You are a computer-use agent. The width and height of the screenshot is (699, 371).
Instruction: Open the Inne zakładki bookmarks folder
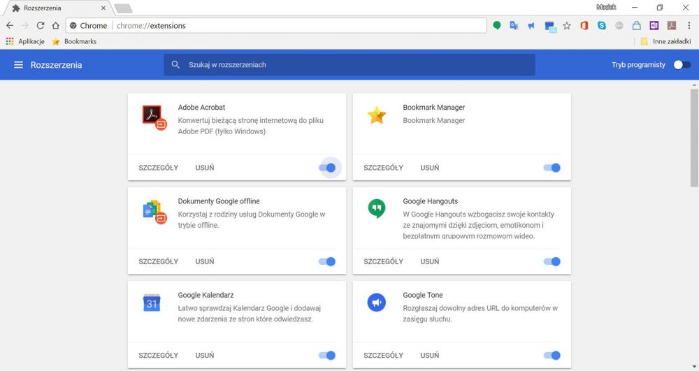click(x=665, y=41)
